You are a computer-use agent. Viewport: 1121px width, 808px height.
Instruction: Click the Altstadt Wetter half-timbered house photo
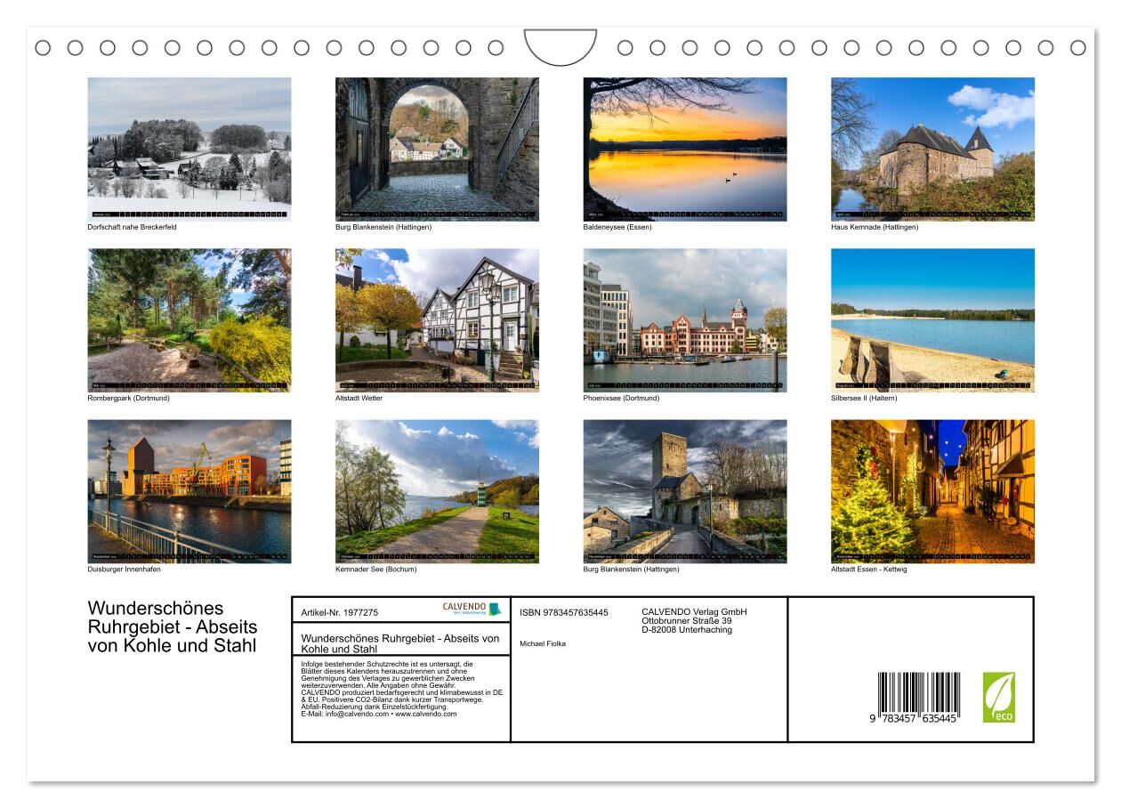[x=437, y=319]
